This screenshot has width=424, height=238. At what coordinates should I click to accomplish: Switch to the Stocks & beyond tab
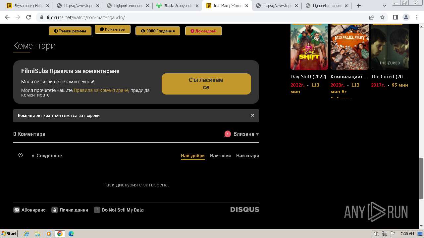pyautogui.click(x=177, y=6)
